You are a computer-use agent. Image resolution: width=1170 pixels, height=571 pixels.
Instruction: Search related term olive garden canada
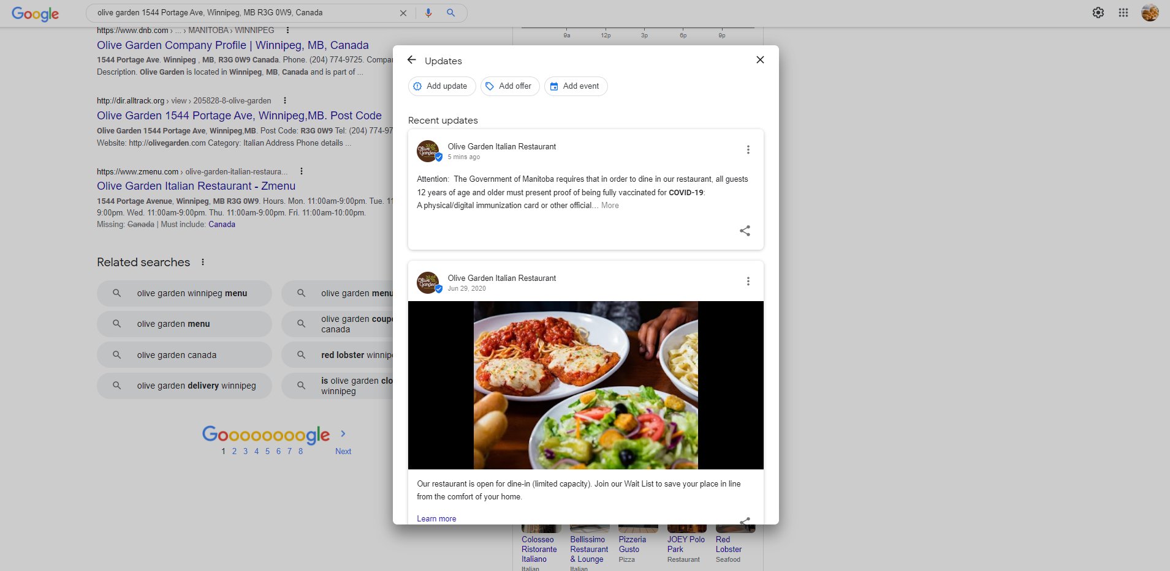coord(184,355)
